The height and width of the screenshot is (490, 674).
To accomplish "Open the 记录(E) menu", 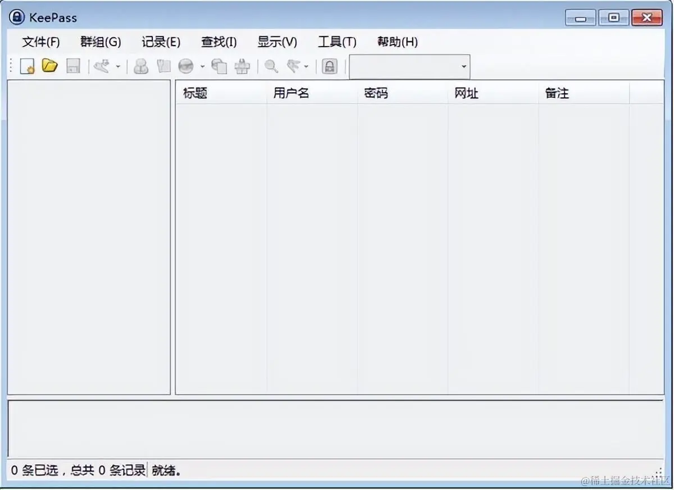I will 161,42.
